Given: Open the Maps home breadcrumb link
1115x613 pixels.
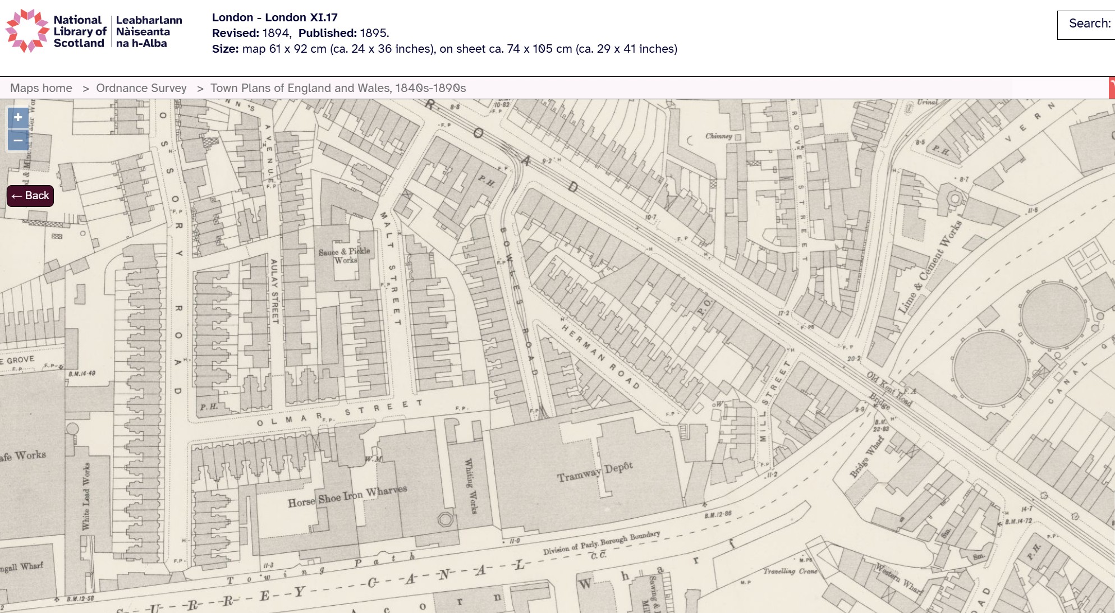Looking at the screenshot, I should pos(41,88).
